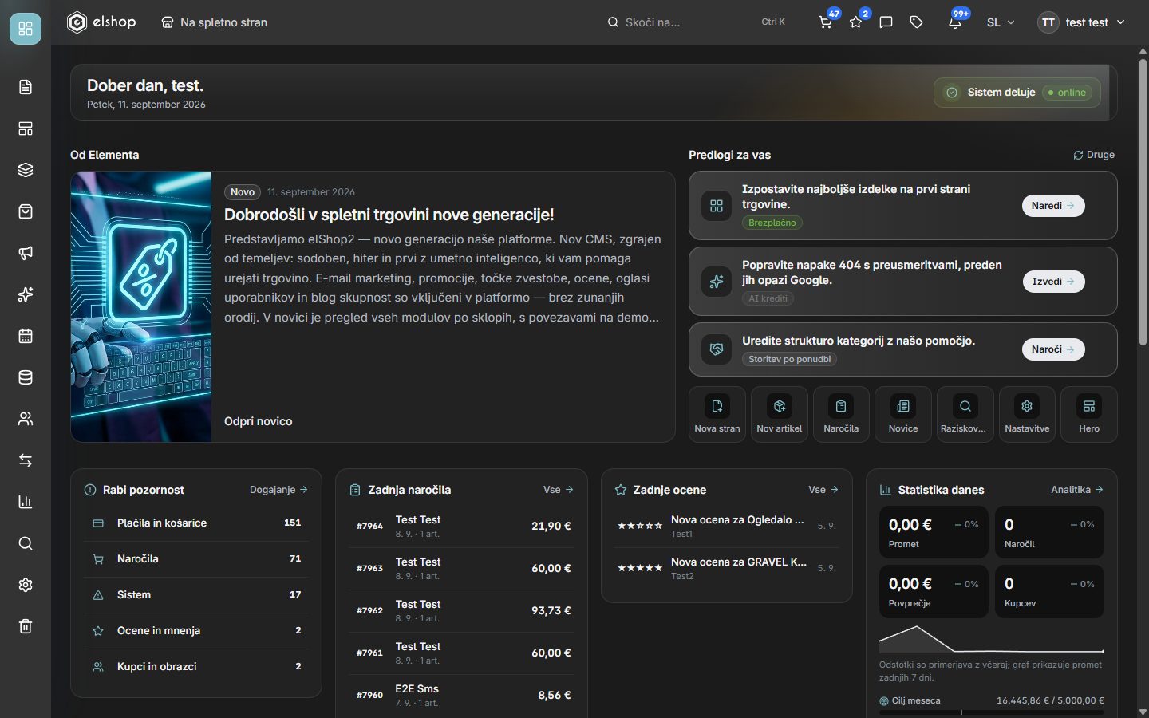Click the Nastavitve quick action tile
Viewport: 1149px width, 718px height.
click(x=1027, y=414)
